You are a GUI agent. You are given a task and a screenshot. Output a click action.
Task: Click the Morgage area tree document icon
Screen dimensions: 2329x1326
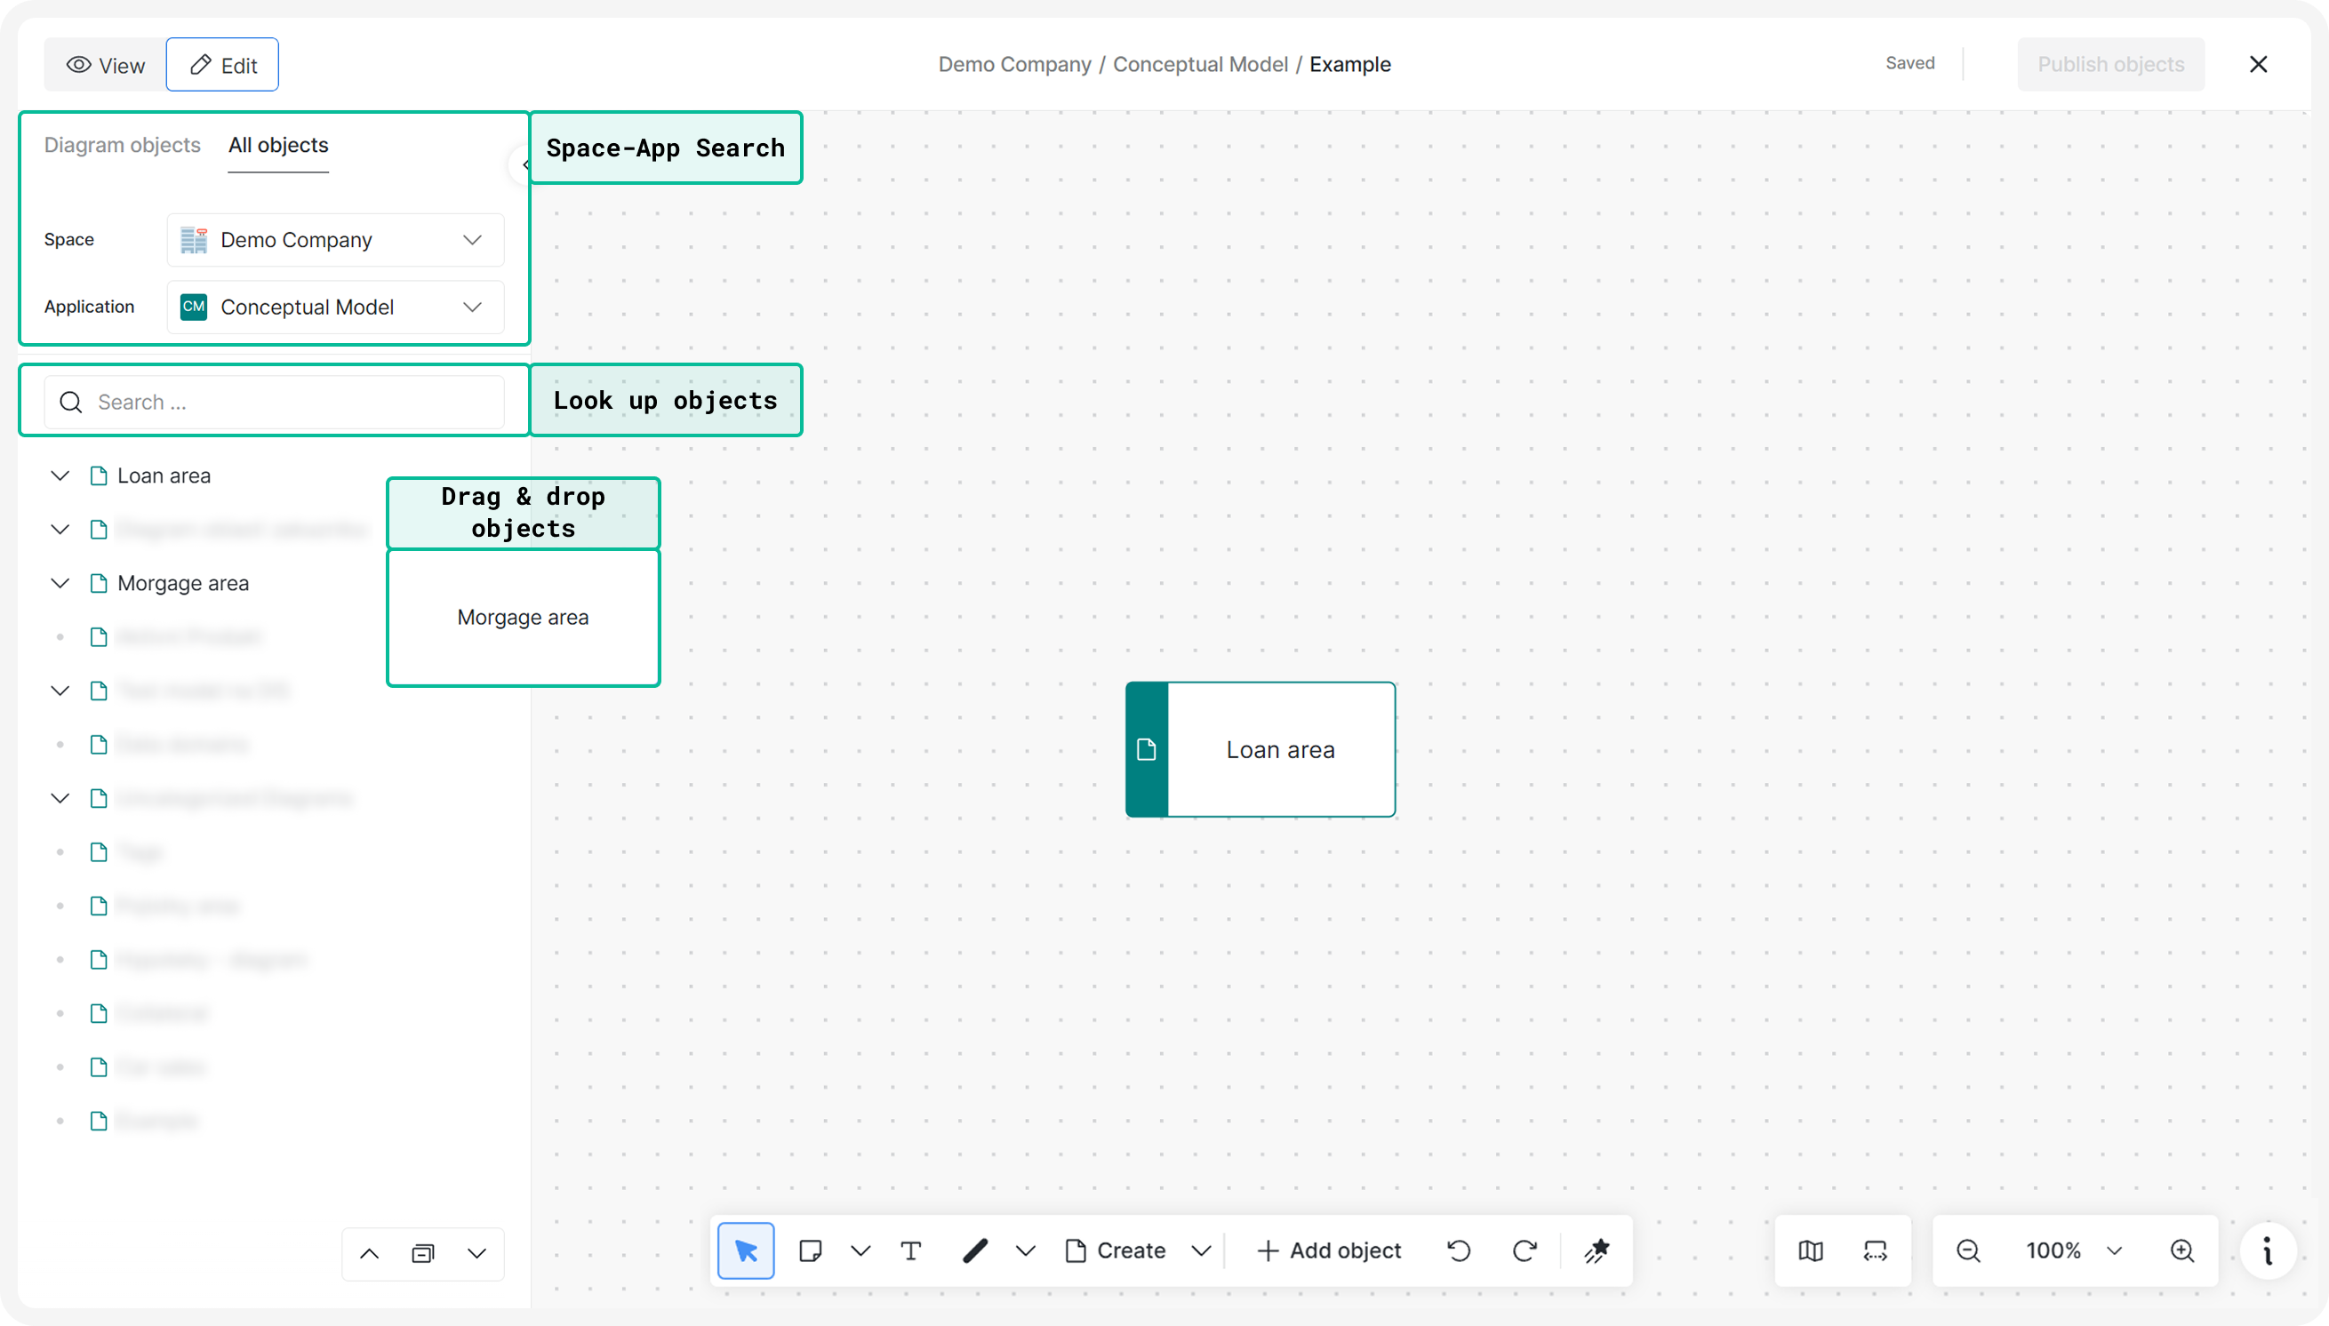coord(99,584)
